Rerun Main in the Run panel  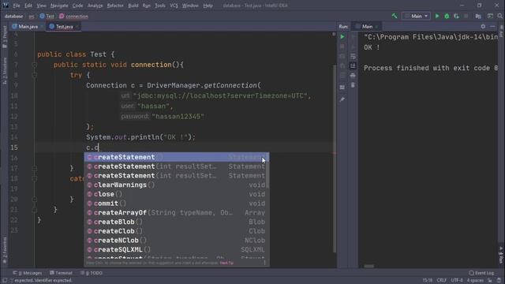(x=342, y=37)
